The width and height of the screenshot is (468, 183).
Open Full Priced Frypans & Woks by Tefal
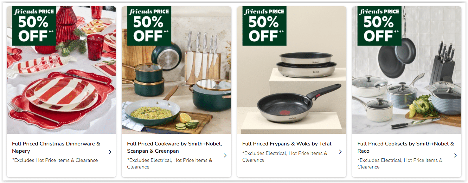click(287, 144)
